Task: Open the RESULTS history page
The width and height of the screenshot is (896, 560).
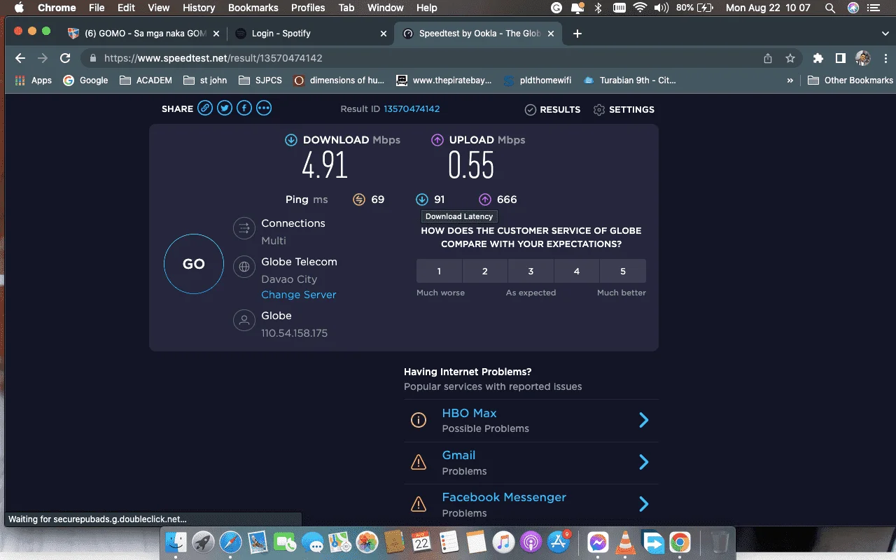Action: coord(552,109)
